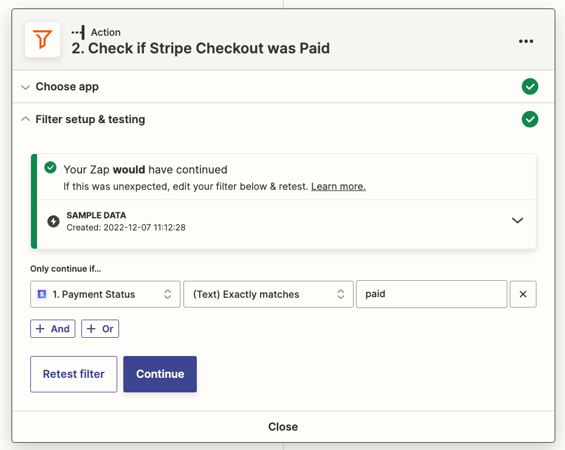Open the Learn more link
Screen dimensions: 565x450
338,186
